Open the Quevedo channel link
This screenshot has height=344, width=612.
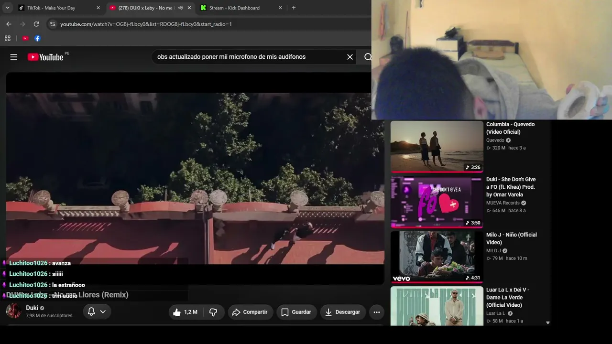click(495, 140)
